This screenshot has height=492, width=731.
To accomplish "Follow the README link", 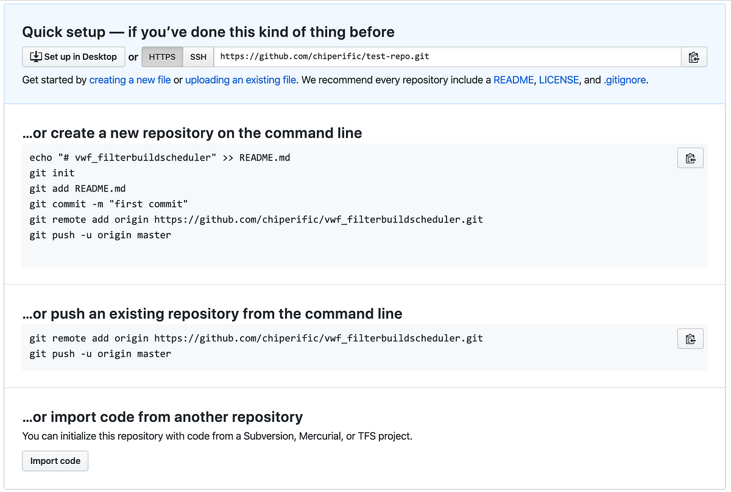I will pyautogui.click(x=514, y=80).
